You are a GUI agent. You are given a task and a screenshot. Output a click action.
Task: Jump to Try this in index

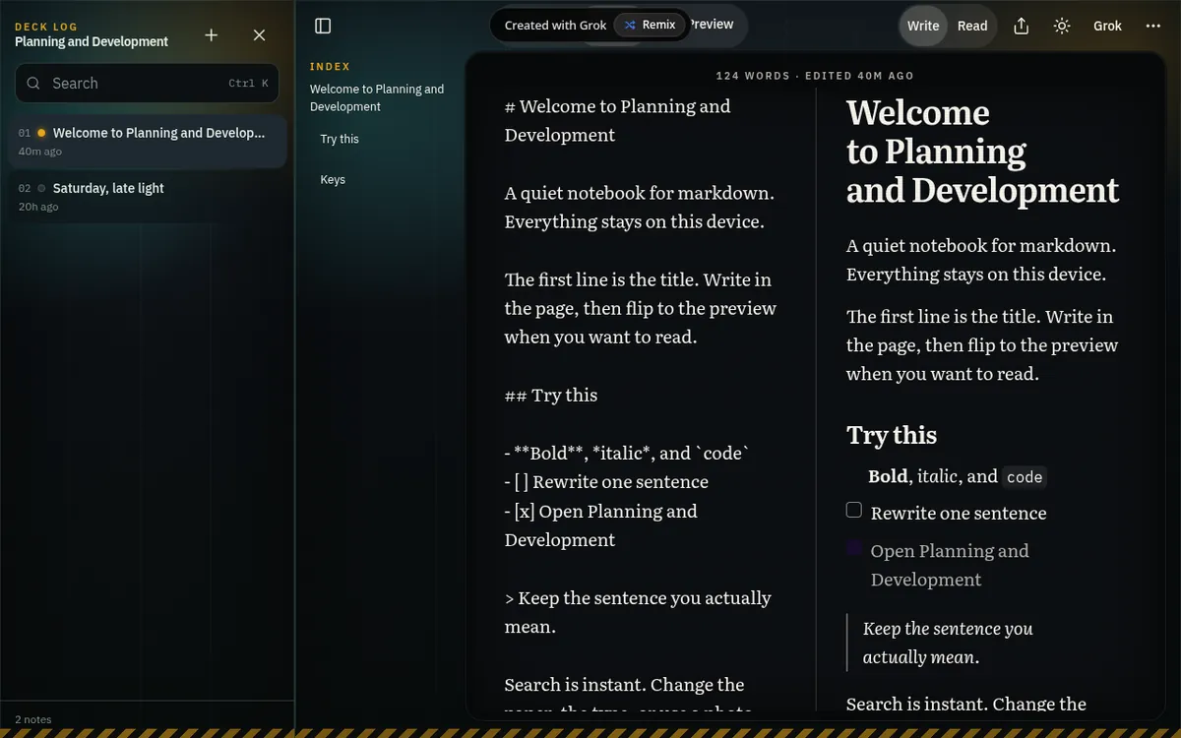[x=340, y=139]
